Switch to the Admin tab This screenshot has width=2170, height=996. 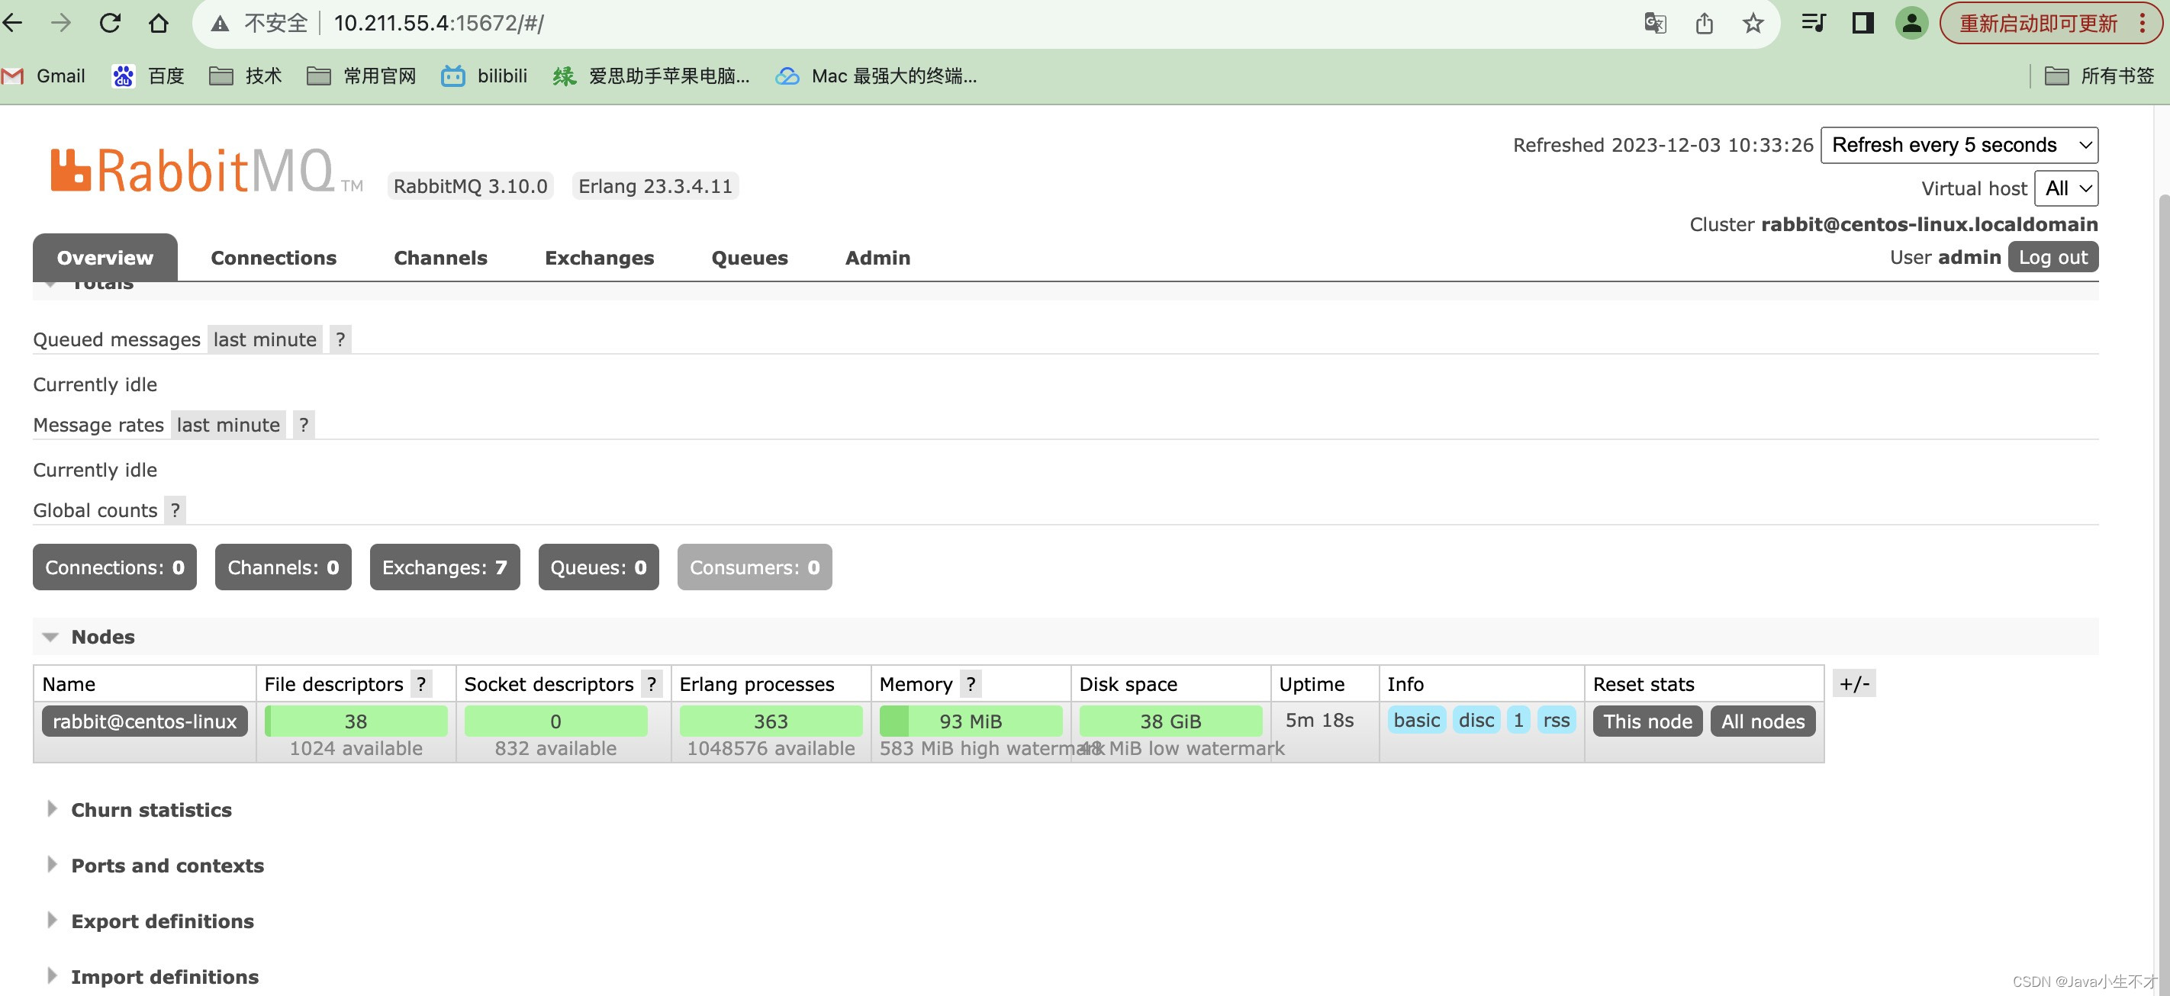click(877, 258)
